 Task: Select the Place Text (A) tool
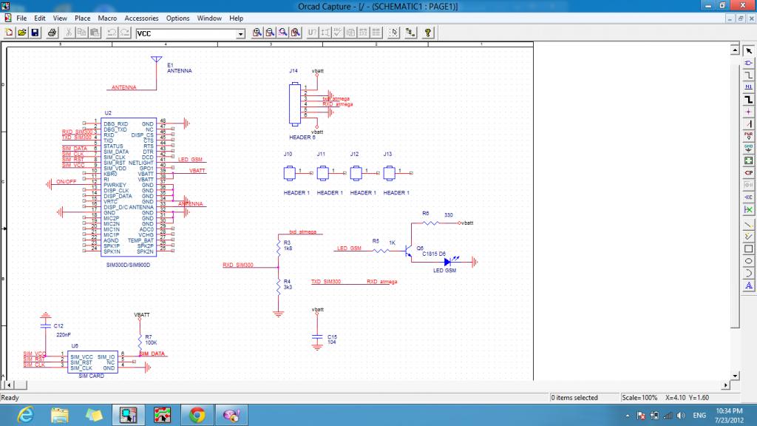(748, 285)
